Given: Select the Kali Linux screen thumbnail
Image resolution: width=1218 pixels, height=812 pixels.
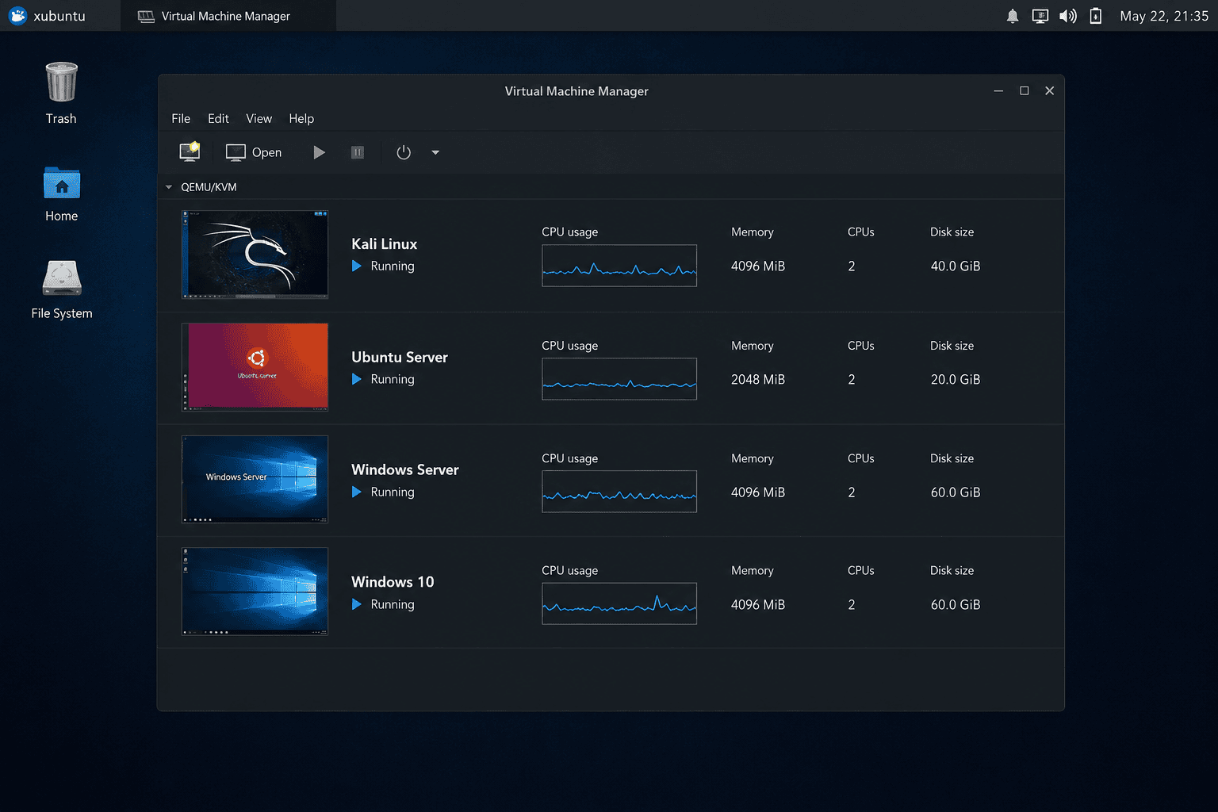Looking at the screenshot, I should coord(255,255).
